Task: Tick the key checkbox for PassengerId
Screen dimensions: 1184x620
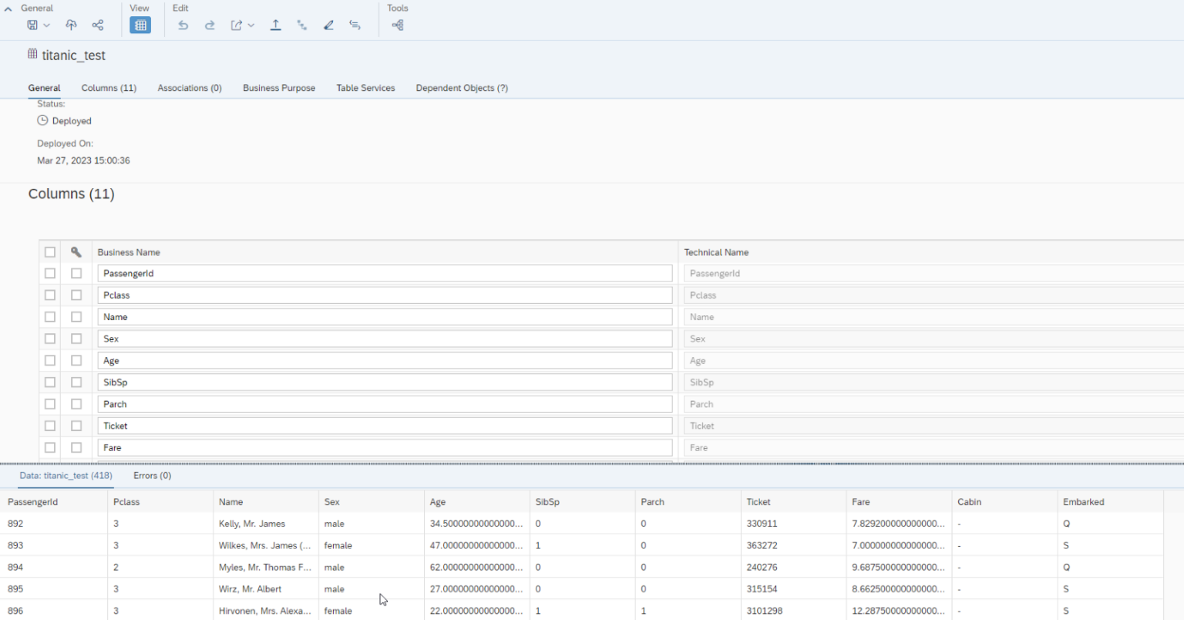Action: (76, 273)
